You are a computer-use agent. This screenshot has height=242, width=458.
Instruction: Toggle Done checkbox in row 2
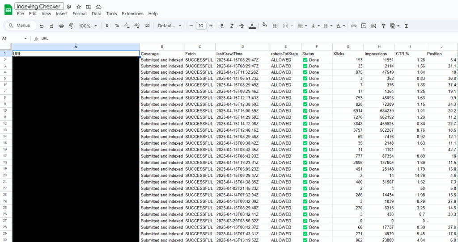[x=305, y=60]
